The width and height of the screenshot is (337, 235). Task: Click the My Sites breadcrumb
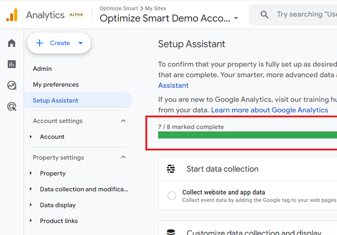click(156, 8)
